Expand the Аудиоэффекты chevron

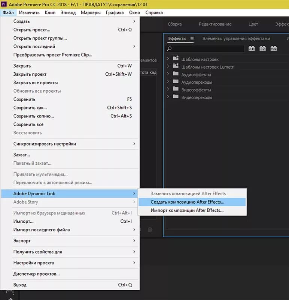[168, 74]
